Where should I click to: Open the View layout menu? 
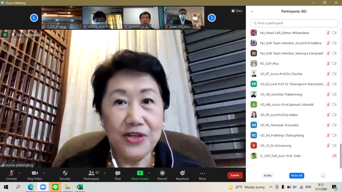pyautogui.click(x=237, y=11)
